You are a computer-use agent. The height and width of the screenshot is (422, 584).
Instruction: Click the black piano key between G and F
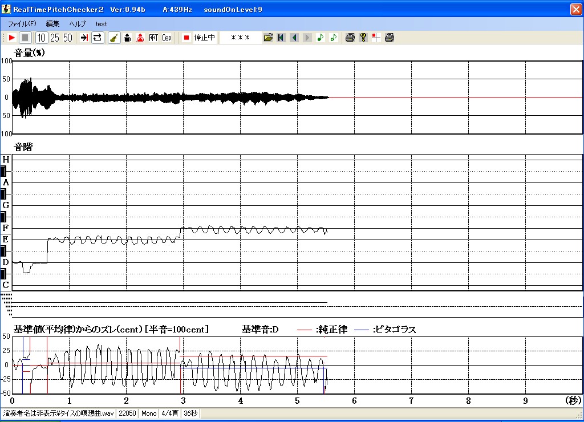[x=3, y=217]
